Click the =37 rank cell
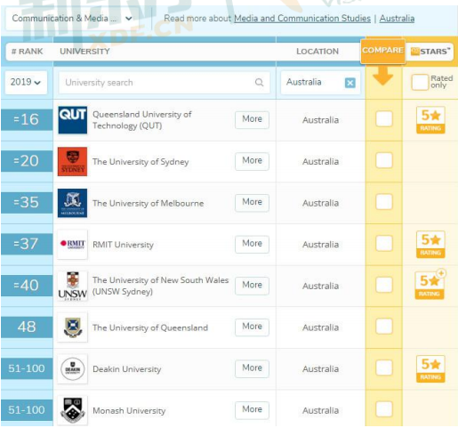This screenshot has height=428, width=458. [27, 244]
